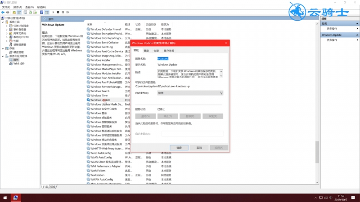The image size is (360, 202).
Task: Select 事件查看器 in the tree
Action: point(20,30)
